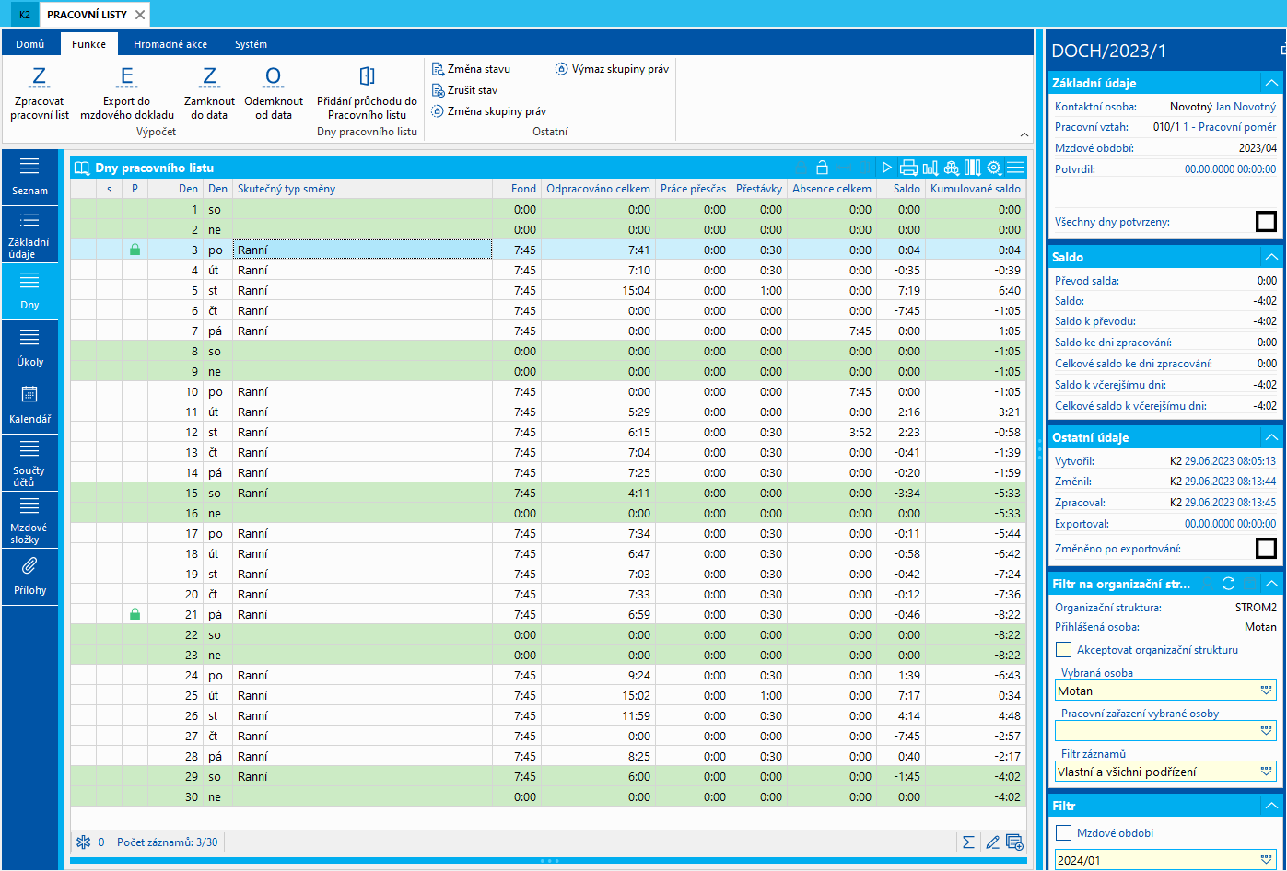Collapse the Saldo panel section
Screen dimensions: 1287x871
pos(1271,257)
